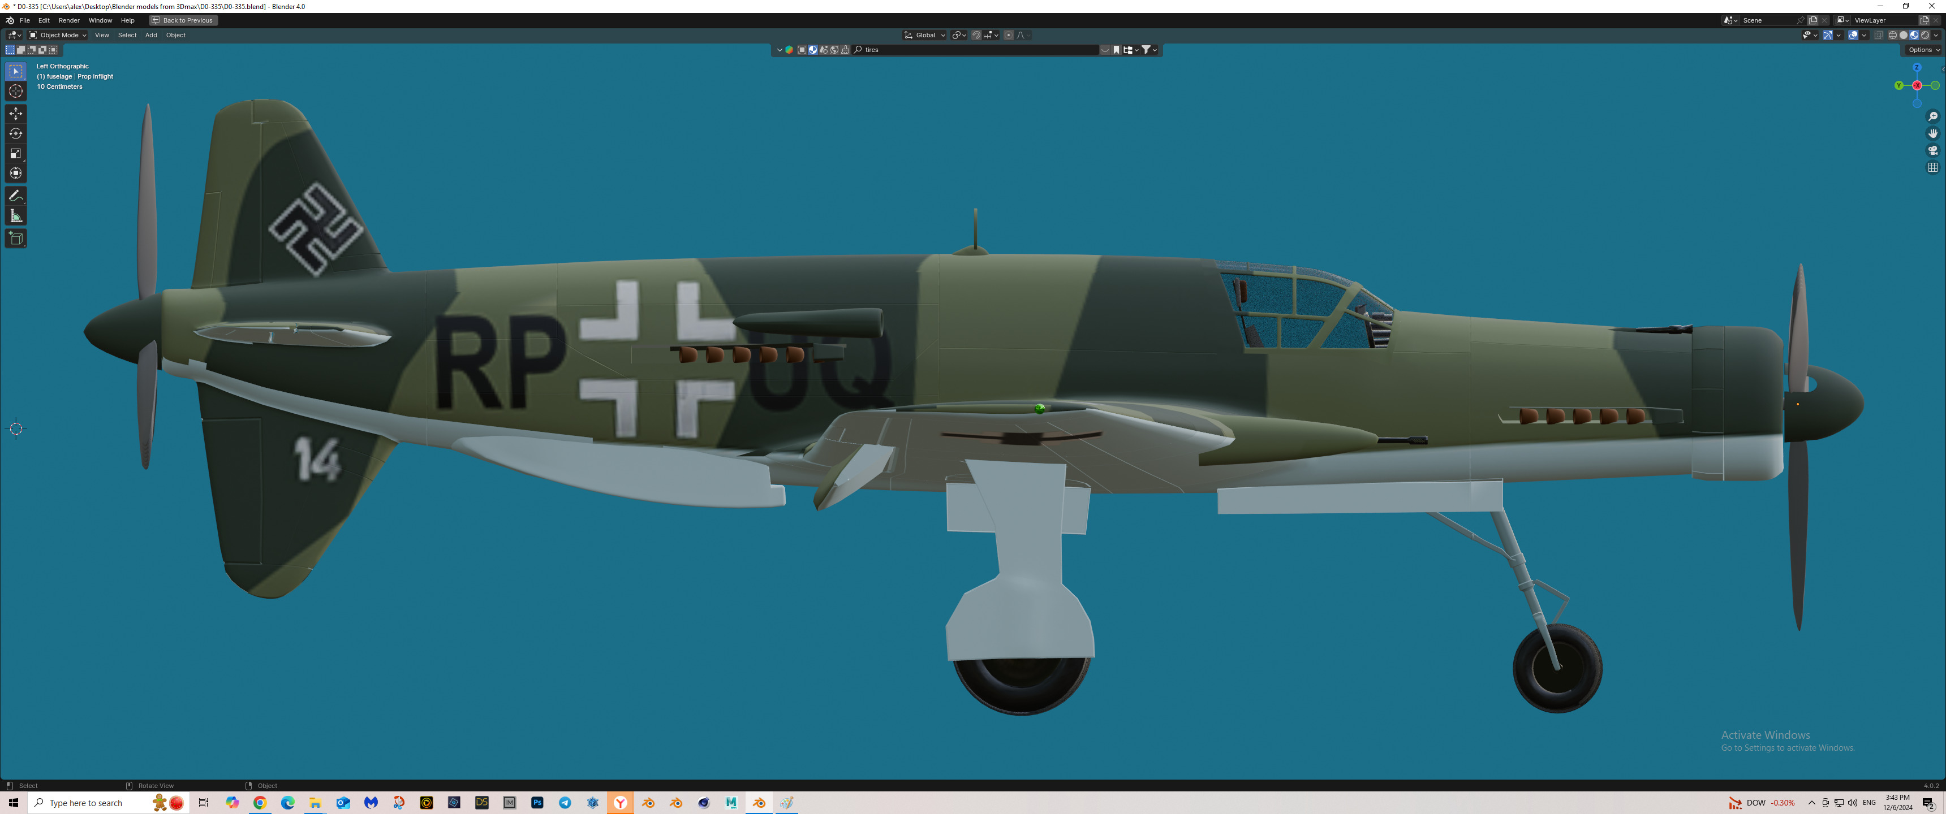Toggle the camera view gizmo
1946x814 pixels.
[x=1932, y=150]
